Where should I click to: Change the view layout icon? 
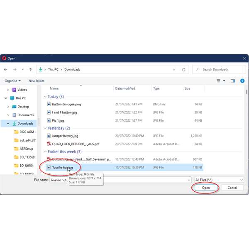coord(219,81)
